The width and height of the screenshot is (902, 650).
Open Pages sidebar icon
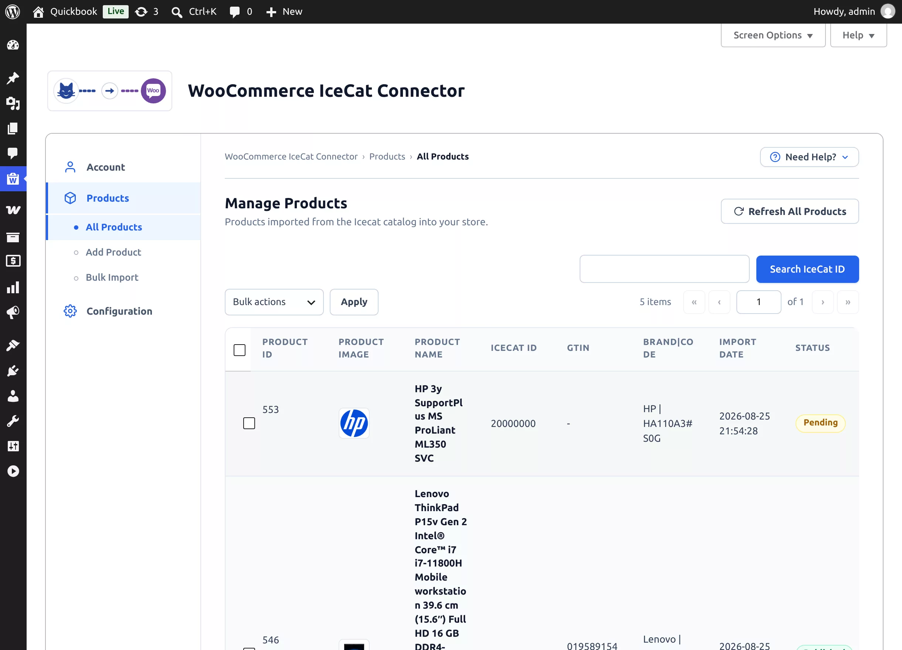13,128
